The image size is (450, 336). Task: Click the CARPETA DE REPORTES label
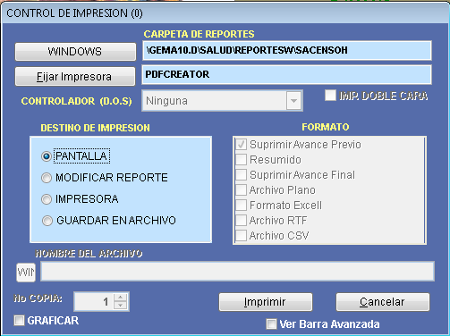tap(199, 34)
